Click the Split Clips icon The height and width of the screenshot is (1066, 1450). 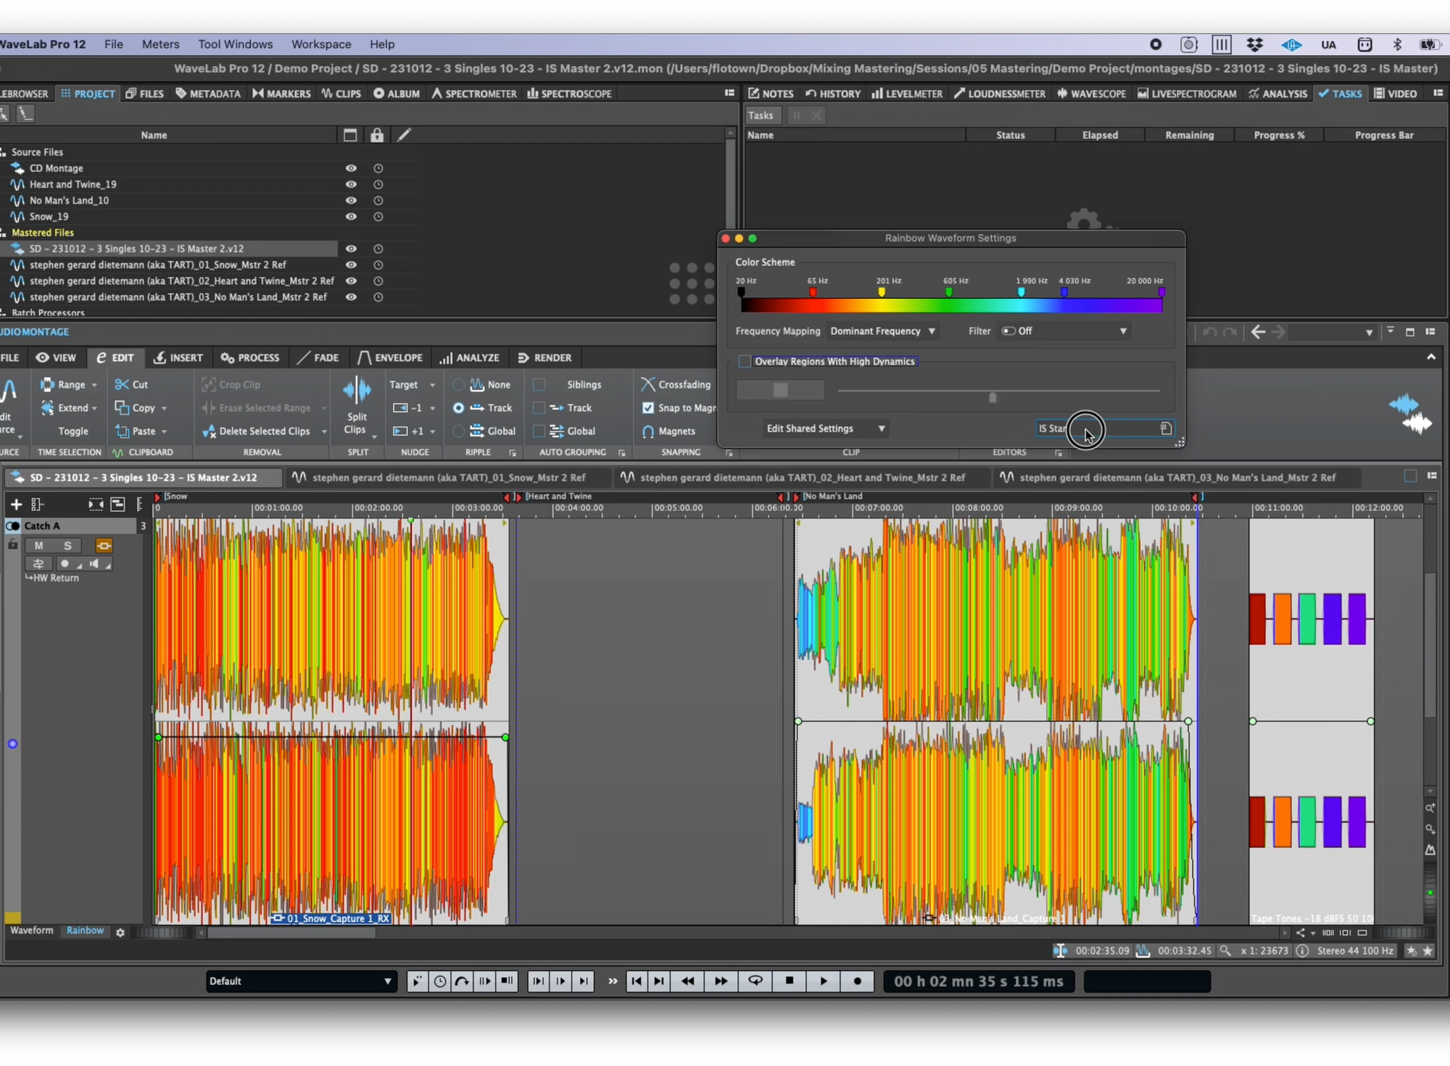point(357,391)
